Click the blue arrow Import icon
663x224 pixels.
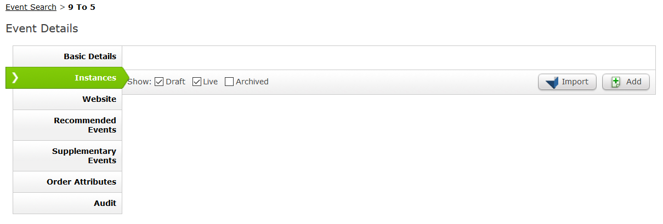(x=552, y=83)
